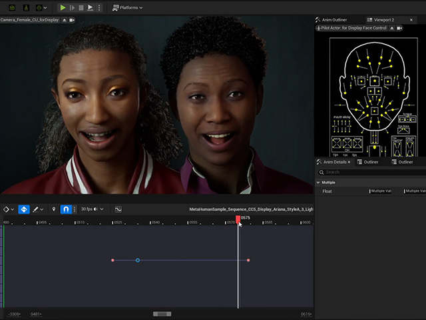Open the 30 fps frame rate dropdown
Viewport: 426px width, 320px height.
pyautogui.click(x=92, y=209)
